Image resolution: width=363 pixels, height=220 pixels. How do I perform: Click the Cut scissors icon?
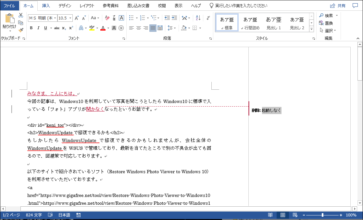21,15
